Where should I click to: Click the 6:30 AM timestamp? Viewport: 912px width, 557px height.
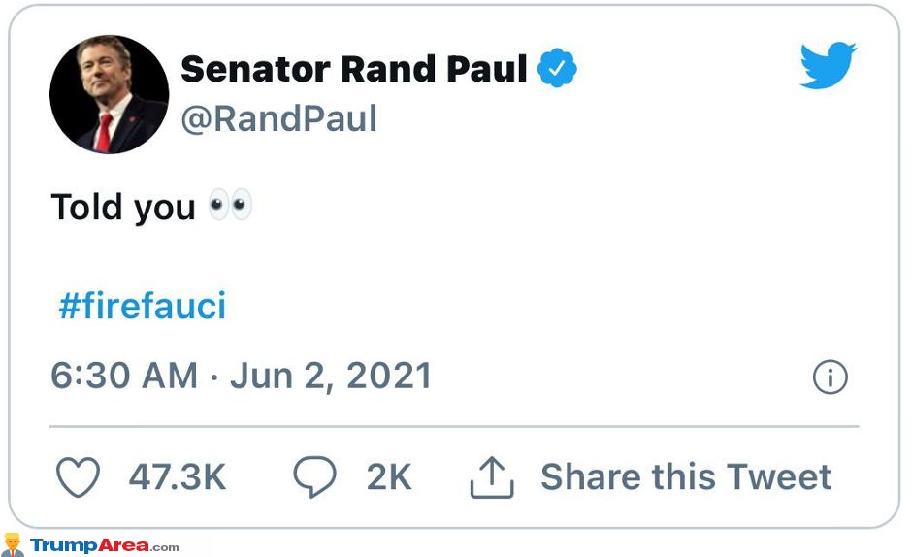124,376
